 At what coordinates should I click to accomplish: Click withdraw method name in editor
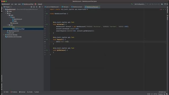[60, 25]
